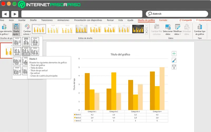211x132 pixels.
Task: Click the 4,5 cell in data table
Action: [157, 115]
